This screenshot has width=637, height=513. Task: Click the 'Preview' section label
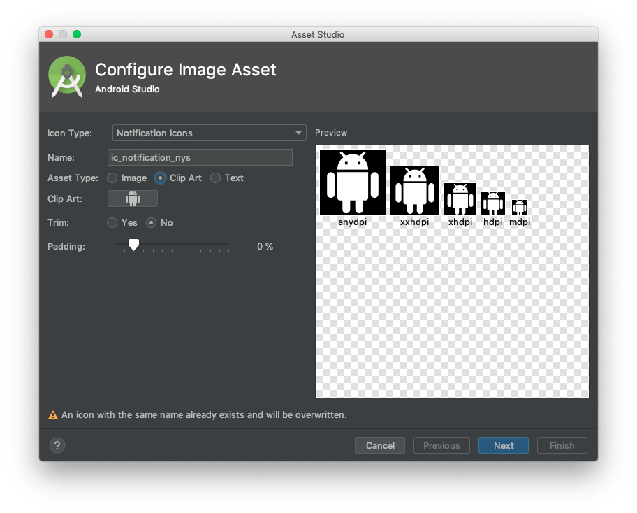coord(331,133)
